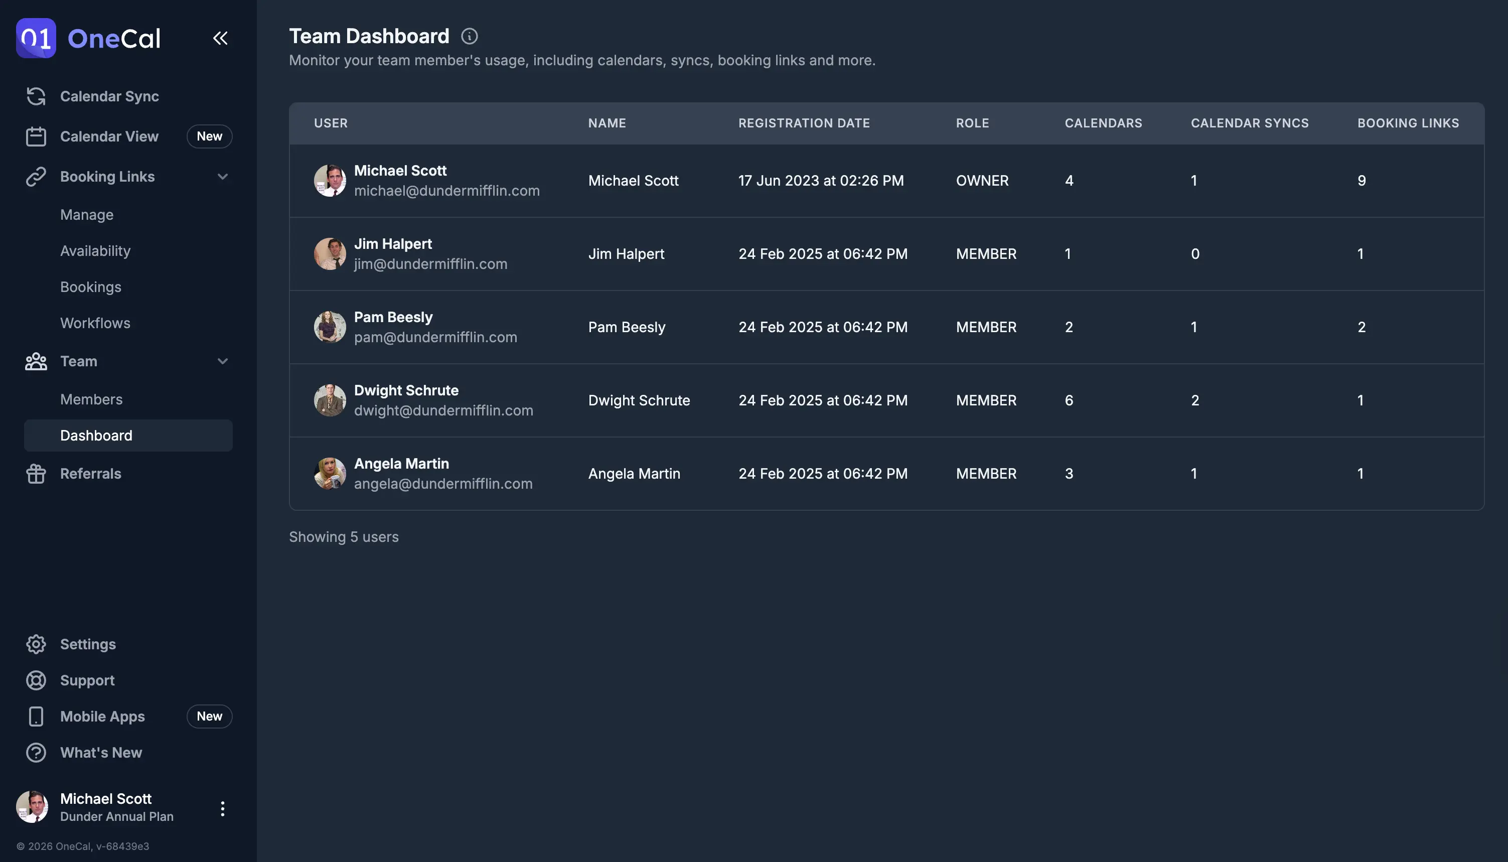Click Dwight Schrute's avatar in the table
Image resolution: width=1508 pixels, height=862 pixels.
tap(330, 400)
